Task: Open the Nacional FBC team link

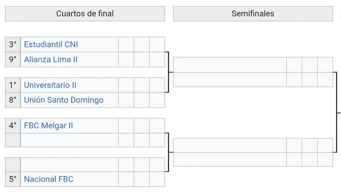Action: (48, 179)
